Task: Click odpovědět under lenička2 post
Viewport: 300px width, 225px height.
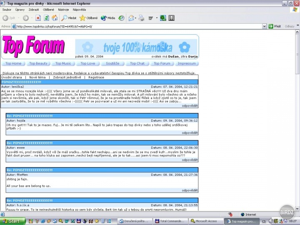Action: [190, 105]
